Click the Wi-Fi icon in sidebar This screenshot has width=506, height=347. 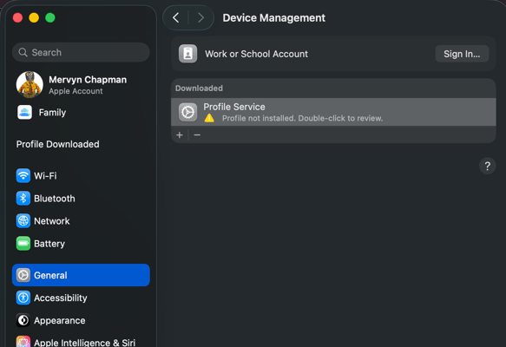coord(23,176)
